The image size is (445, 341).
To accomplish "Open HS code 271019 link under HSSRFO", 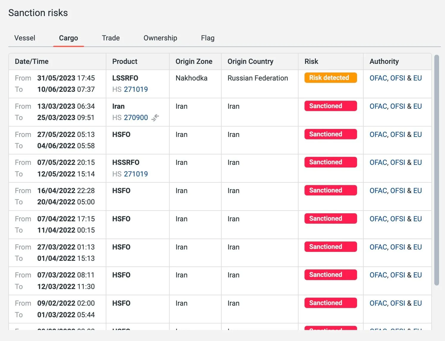I will [136, 174].
